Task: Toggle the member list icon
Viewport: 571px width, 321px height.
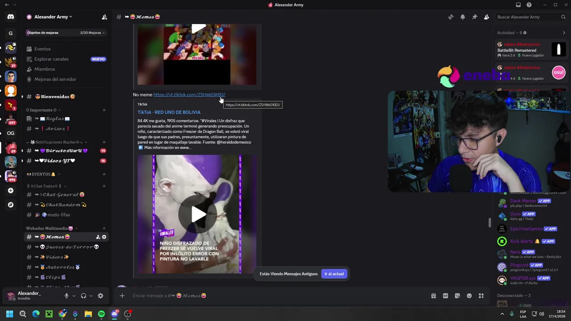Action: [x=486, y=17]
